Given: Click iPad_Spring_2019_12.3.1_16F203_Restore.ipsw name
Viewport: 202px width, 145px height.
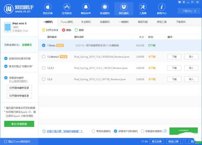Looking at the screenshot, I should click(101, 68).
